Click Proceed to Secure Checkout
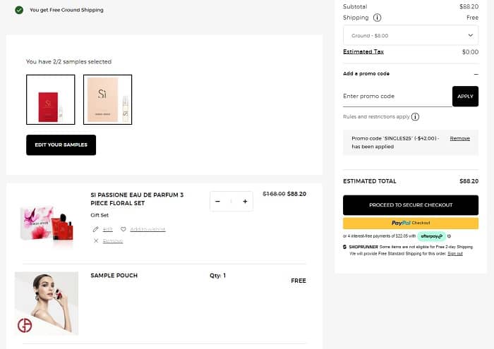Screen dimensions: 494x349 411,205
